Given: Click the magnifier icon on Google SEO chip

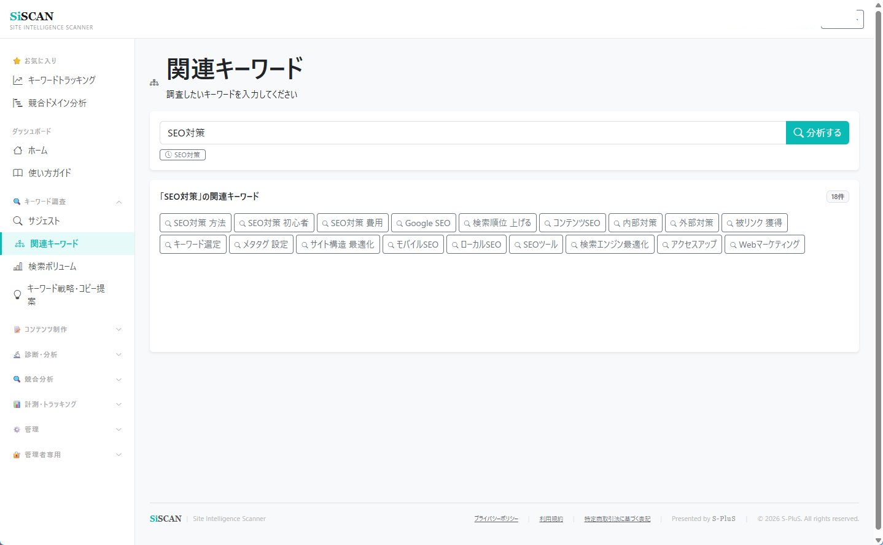Looking at the screenshot, I should click(399, 224).
